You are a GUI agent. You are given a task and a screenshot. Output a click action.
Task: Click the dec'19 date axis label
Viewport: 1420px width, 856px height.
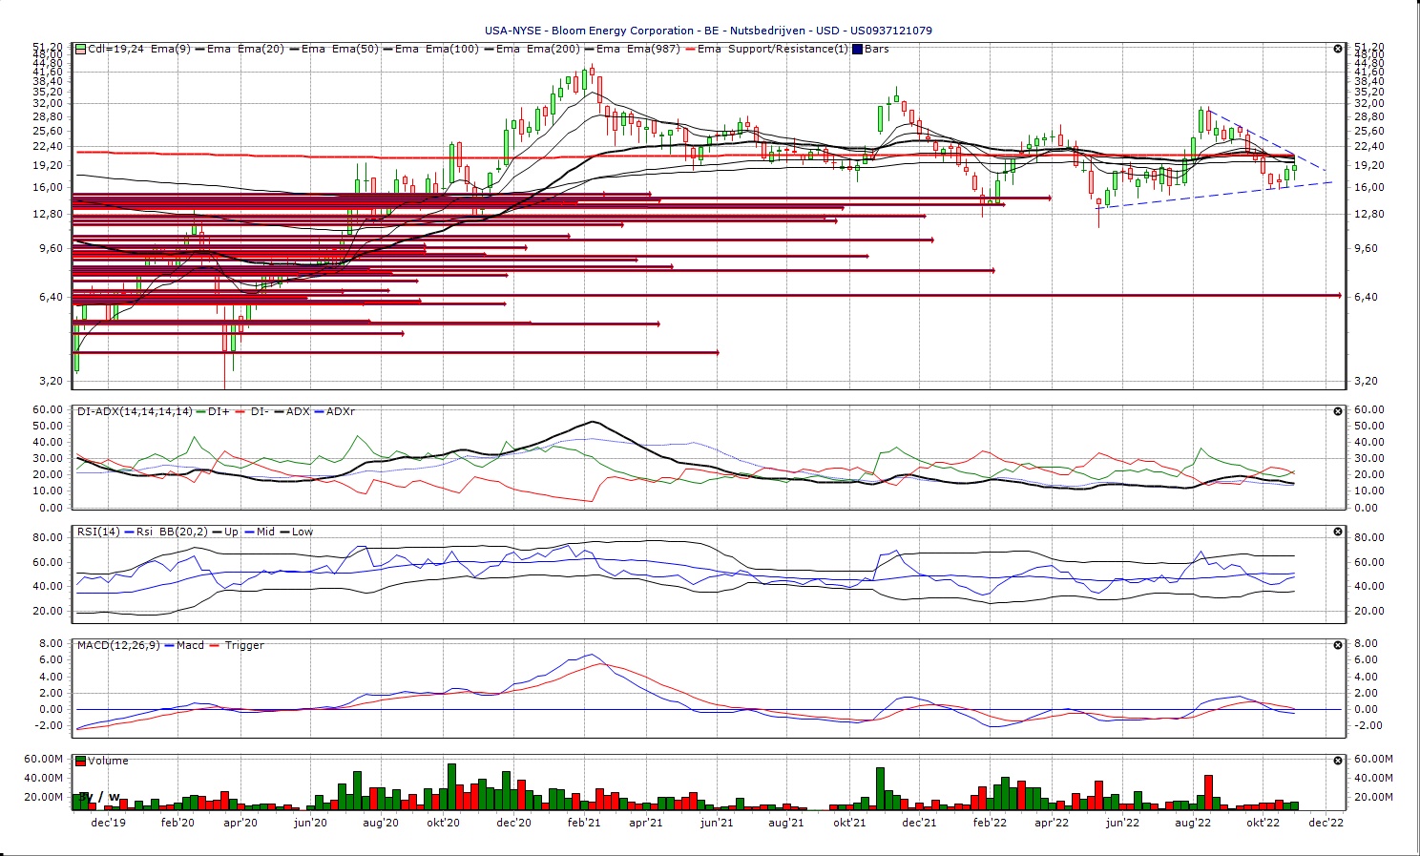pyautogui.click(x=108, y=823)
